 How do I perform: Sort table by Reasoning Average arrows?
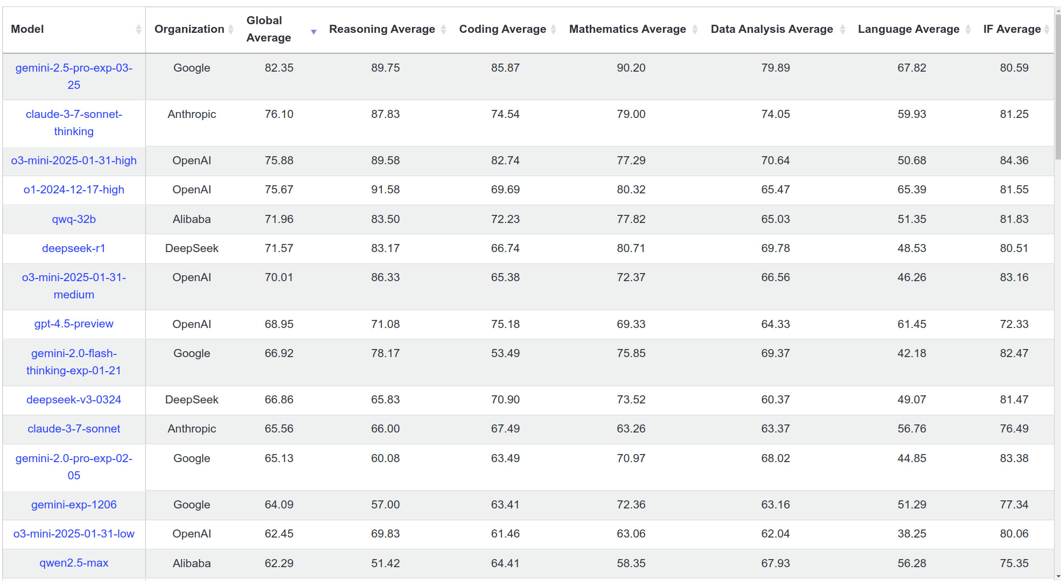444,30
